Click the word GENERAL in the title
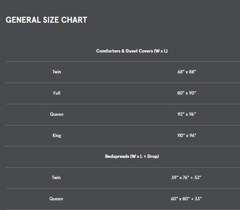240x210 pixels. click(x=23, y=20)
